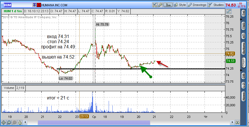Click the purple horizontal time scrollbar thumb

pyautogui.click(x=94, y=122)
